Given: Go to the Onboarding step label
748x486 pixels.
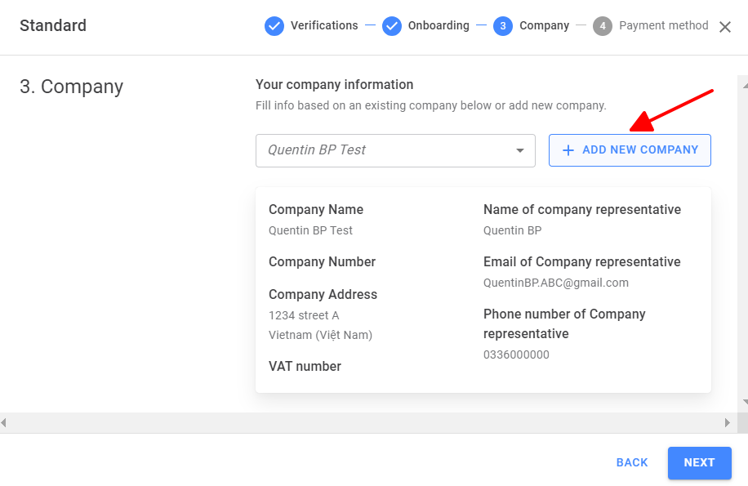Looking at the screenshot, I should (439, 25).
